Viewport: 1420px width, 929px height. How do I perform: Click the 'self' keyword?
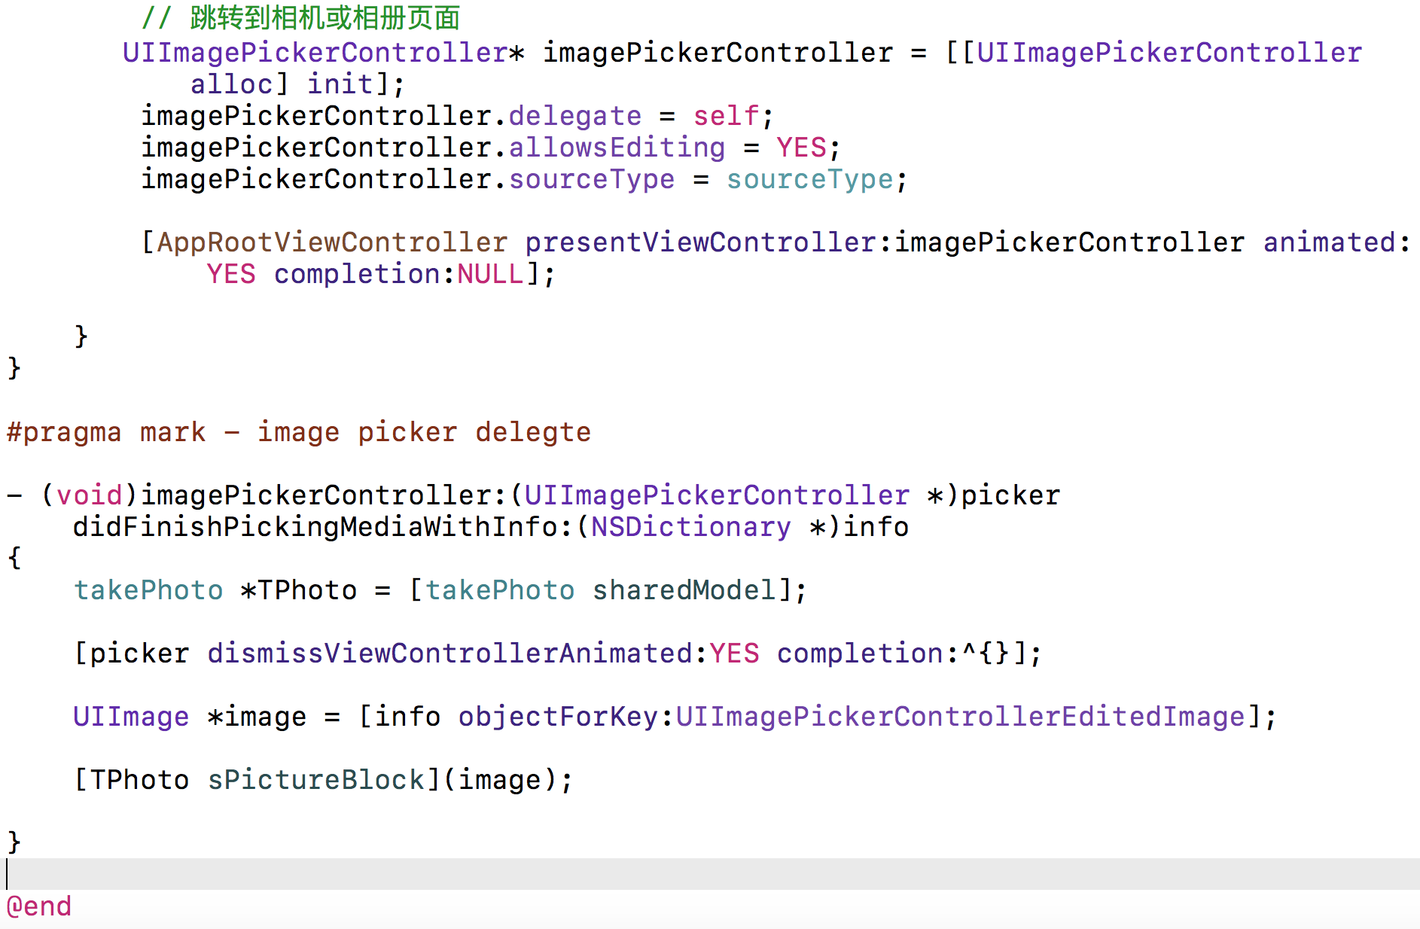pyautogui.click(x=726, y=116)
